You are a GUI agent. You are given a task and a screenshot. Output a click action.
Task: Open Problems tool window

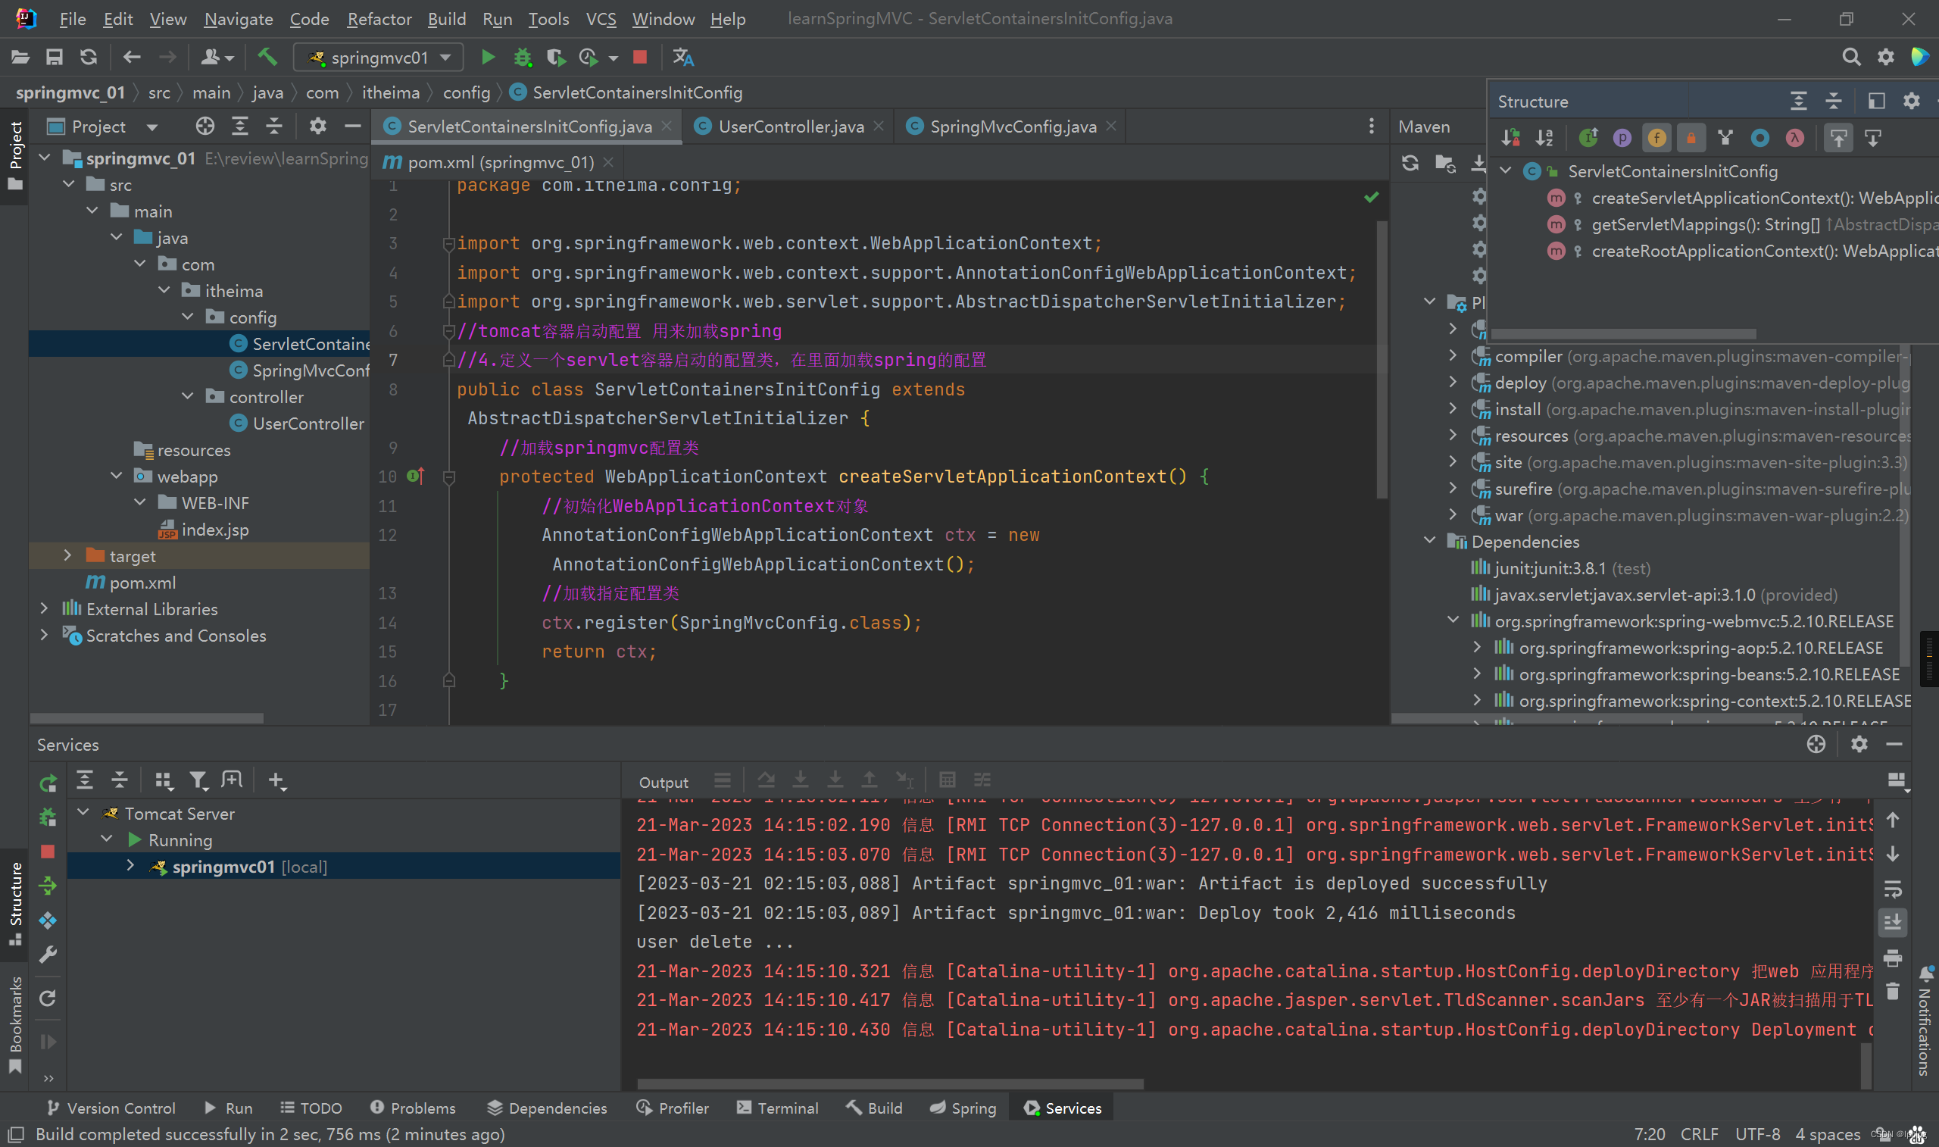(x=413, y=1108)
